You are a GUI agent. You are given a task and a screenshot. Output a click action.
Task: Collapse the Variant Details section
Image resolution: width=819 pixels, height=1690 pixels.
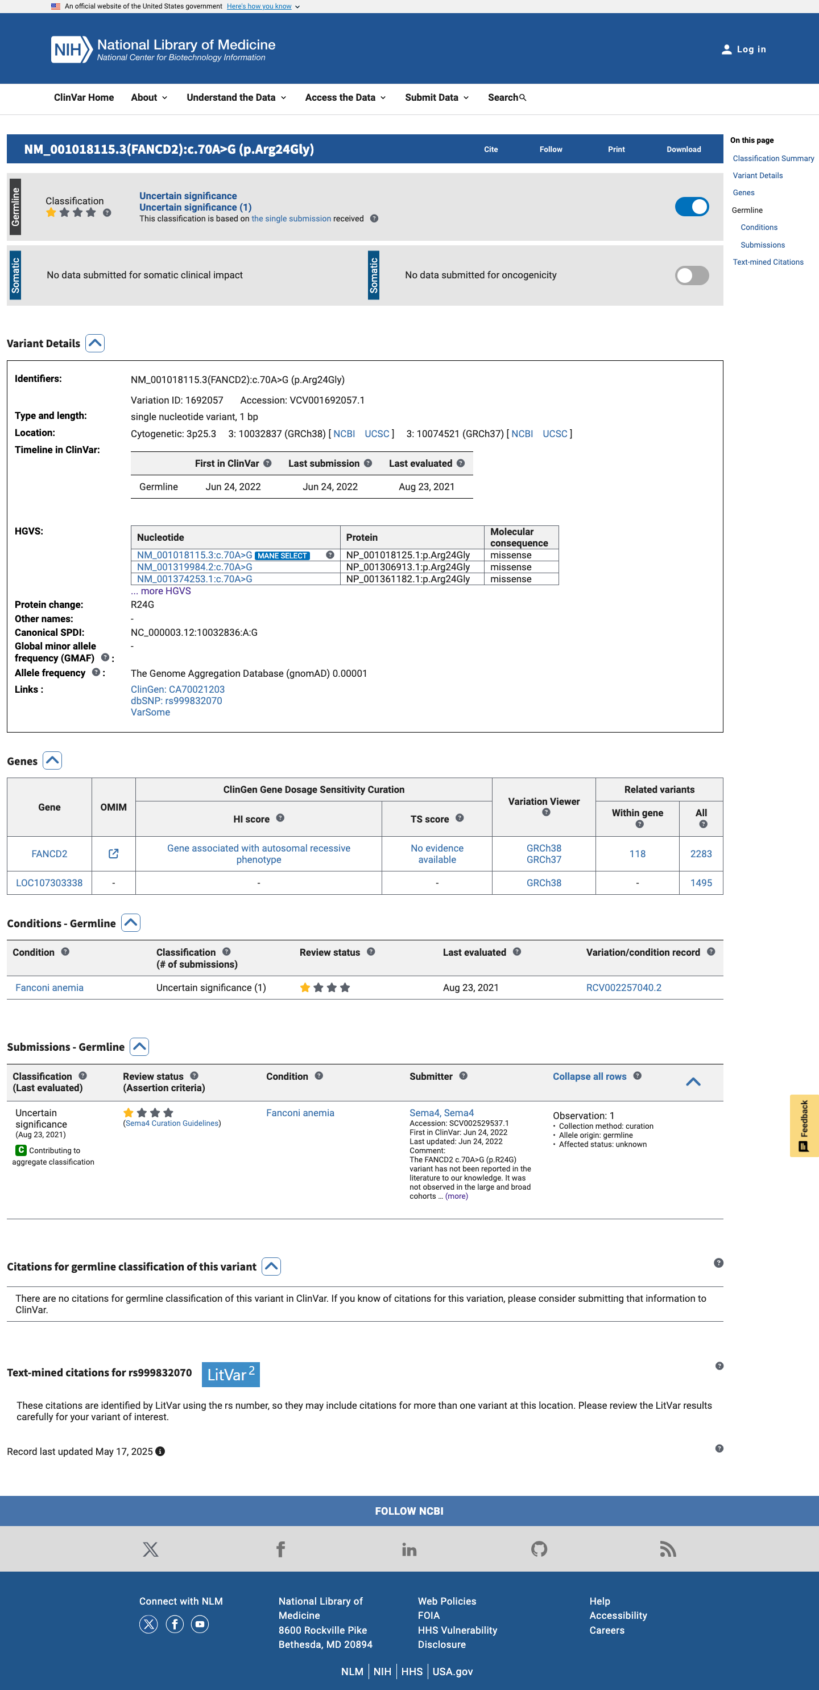[x=95, y=343]
